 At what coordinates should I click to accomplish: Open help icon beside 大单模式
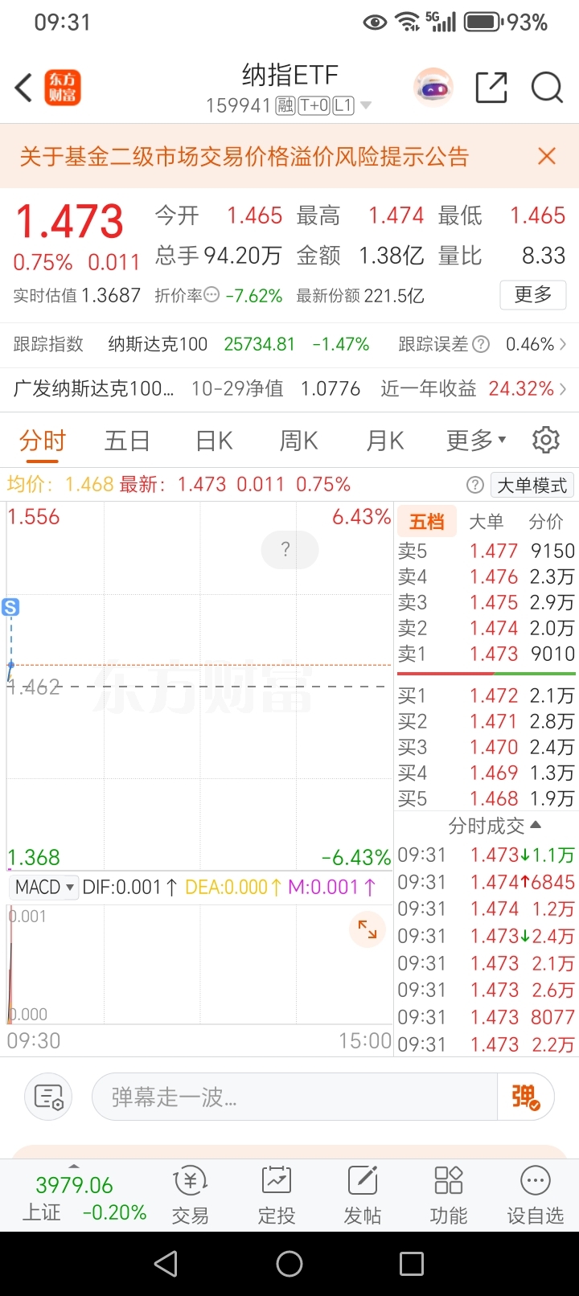tap(475, 485)
